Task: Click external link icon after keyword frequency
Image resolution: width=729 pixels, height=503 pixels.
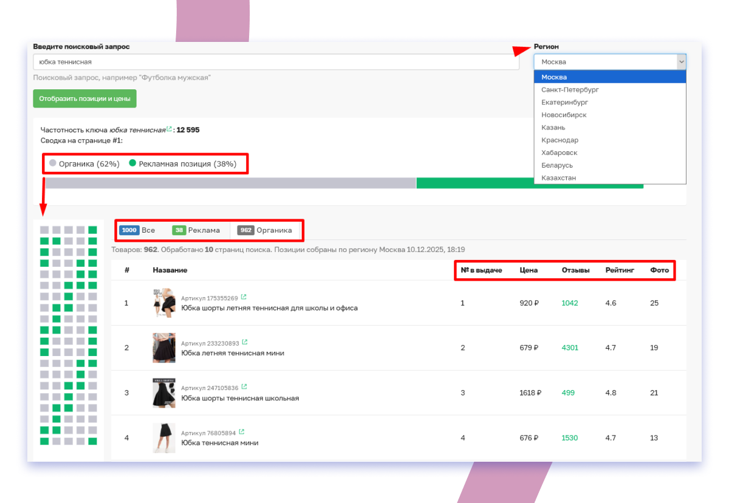Action: coord(169,129)
